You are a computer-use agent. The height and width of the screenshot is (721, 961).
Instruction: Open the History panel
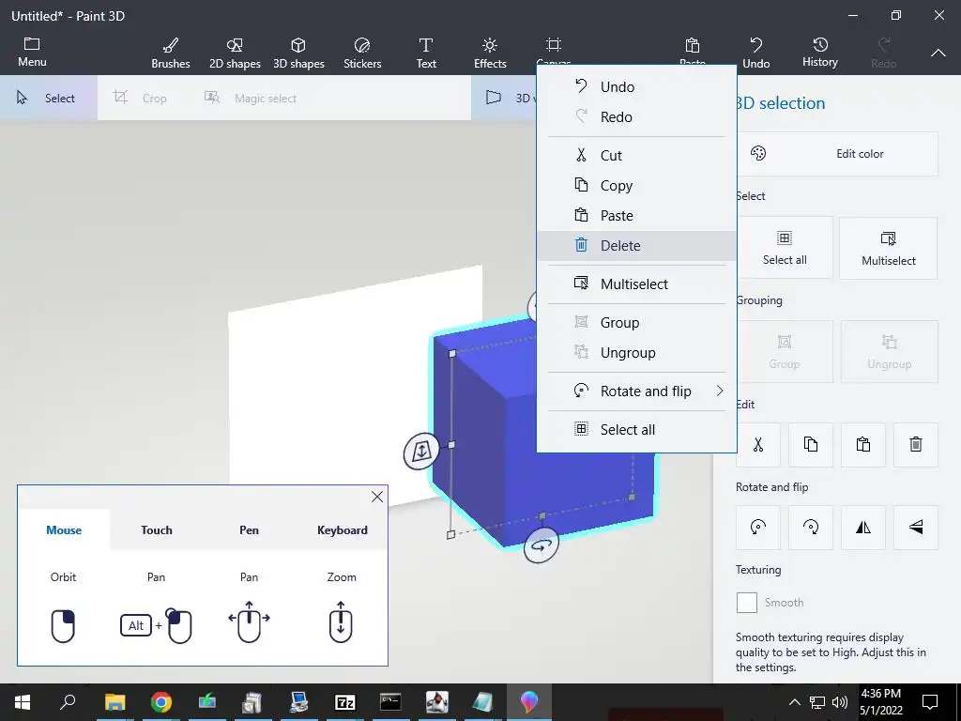pos(820,53)
